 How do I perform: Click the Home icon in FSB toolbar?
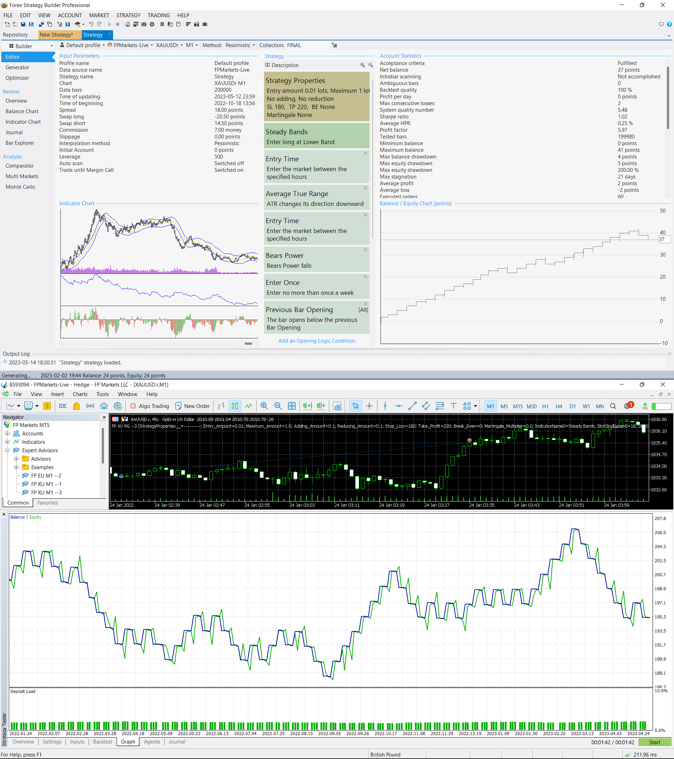tap(128, 25)
